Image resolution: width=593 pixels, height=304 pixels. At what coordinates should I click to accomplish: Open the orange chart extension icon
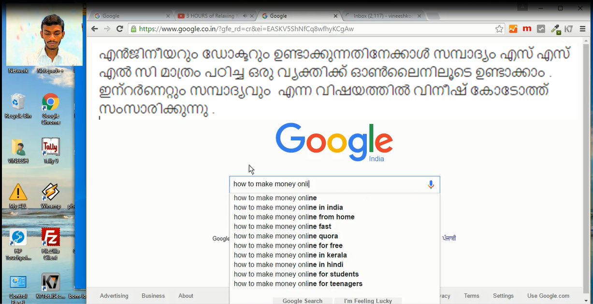513,29
